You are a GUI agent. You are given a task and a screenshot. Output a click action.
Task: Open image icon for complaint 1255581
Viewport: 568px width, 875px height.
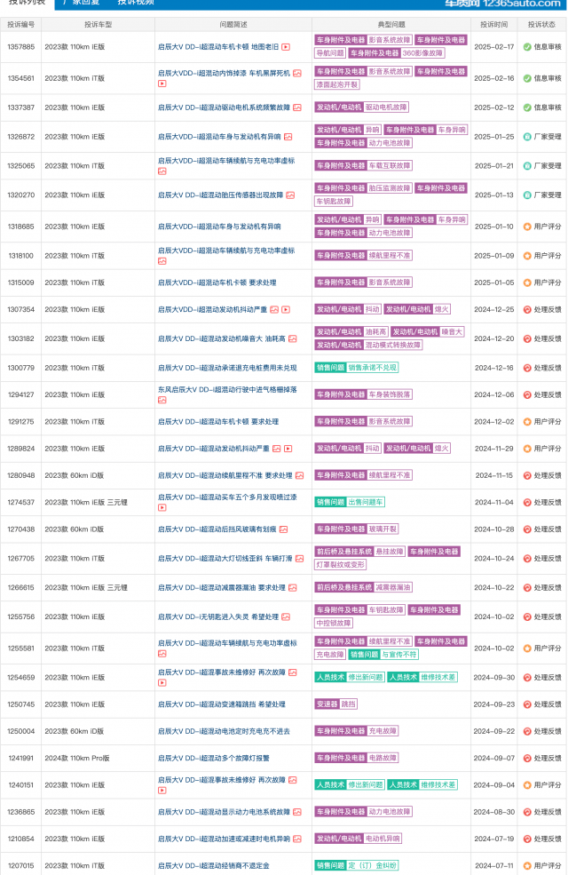(162, 654)
